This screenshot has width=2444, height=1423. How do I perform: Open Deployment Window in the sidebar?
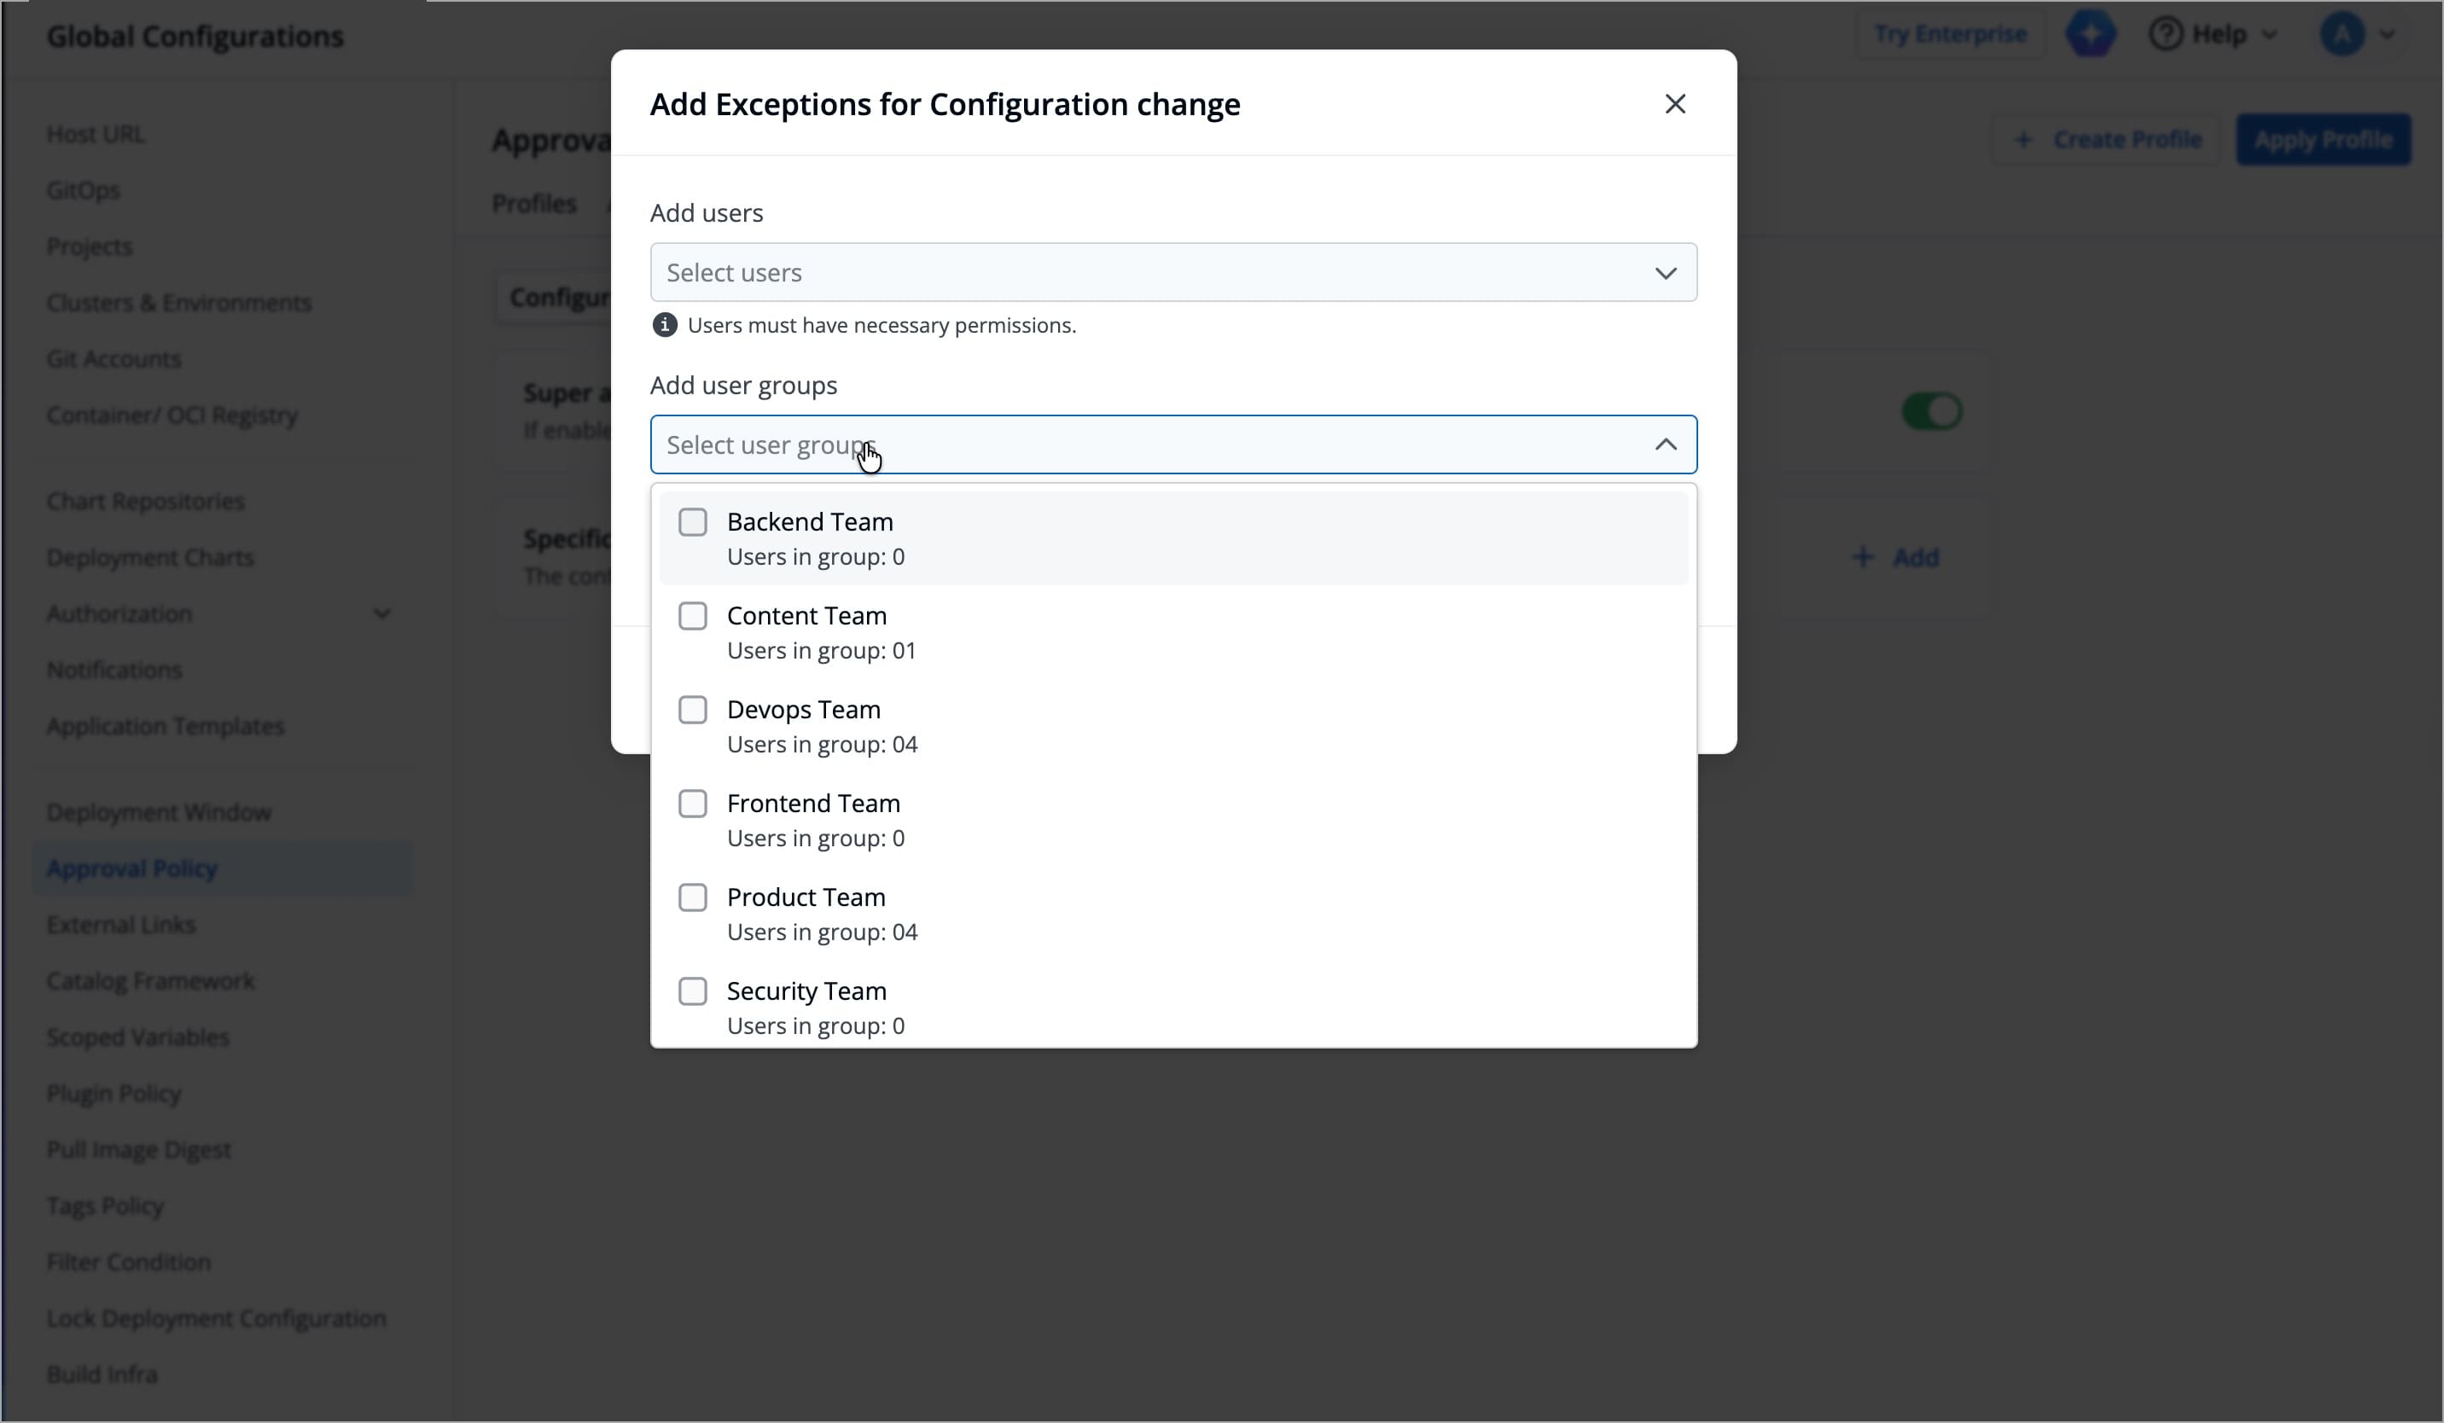158,811
